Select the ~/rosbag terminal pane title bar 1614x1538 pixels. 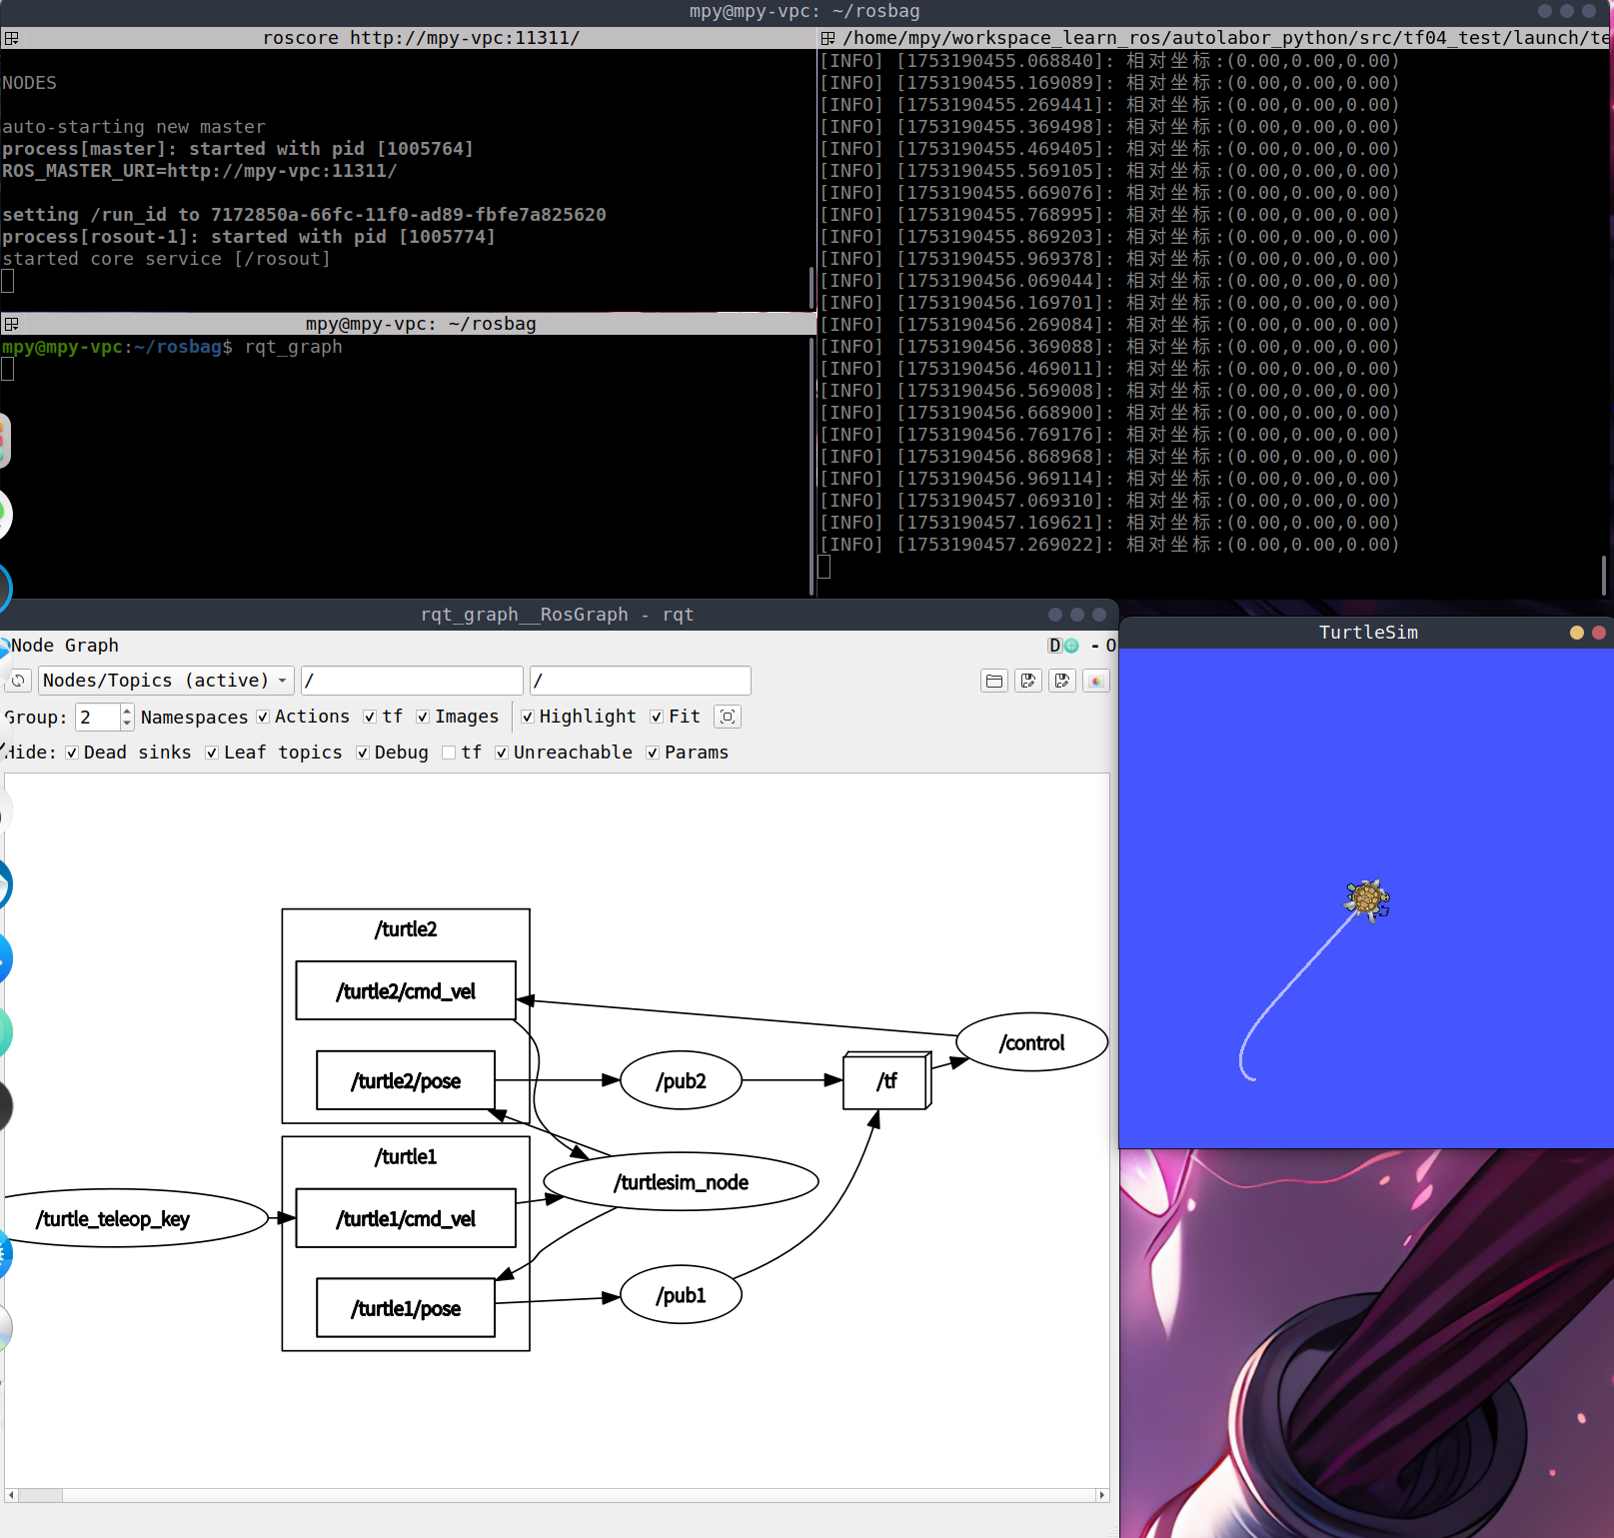coord(420,324)
